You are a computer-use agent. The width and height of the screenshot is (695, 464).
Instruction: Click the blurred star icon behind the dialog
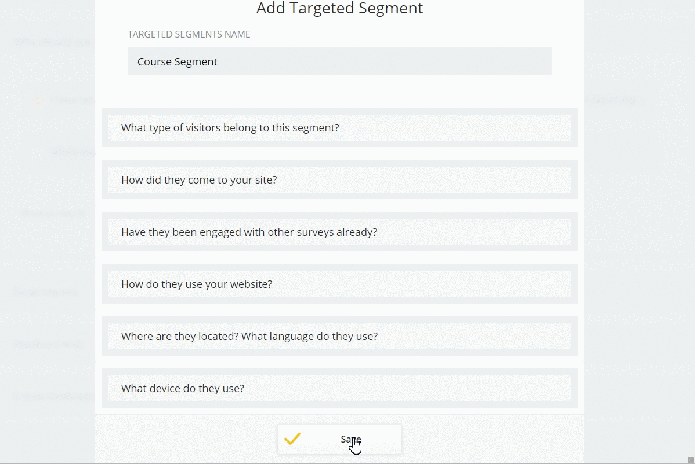tap(37, 100)
